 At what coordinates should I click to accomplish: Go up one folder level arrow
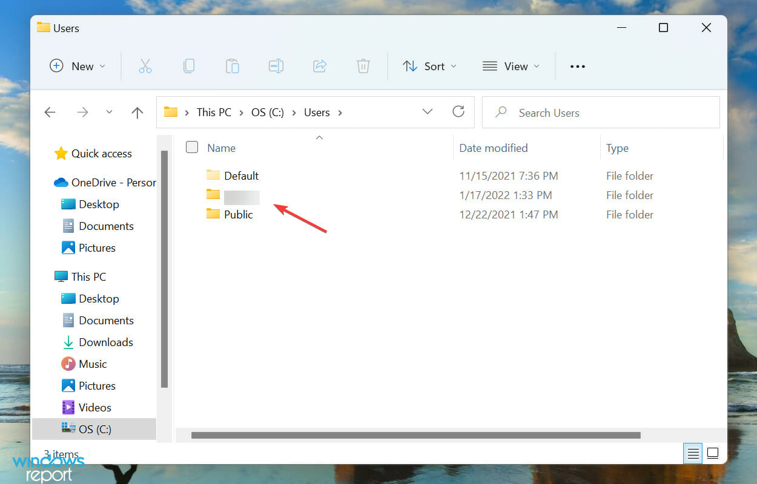pos(137,113)
